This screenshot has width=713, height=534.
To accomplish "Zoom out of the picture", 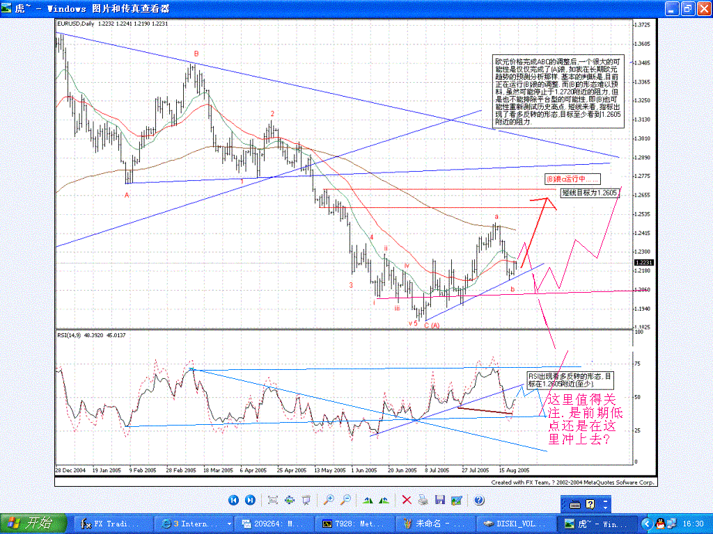I will pyautogui.click(x=345, y=500).
